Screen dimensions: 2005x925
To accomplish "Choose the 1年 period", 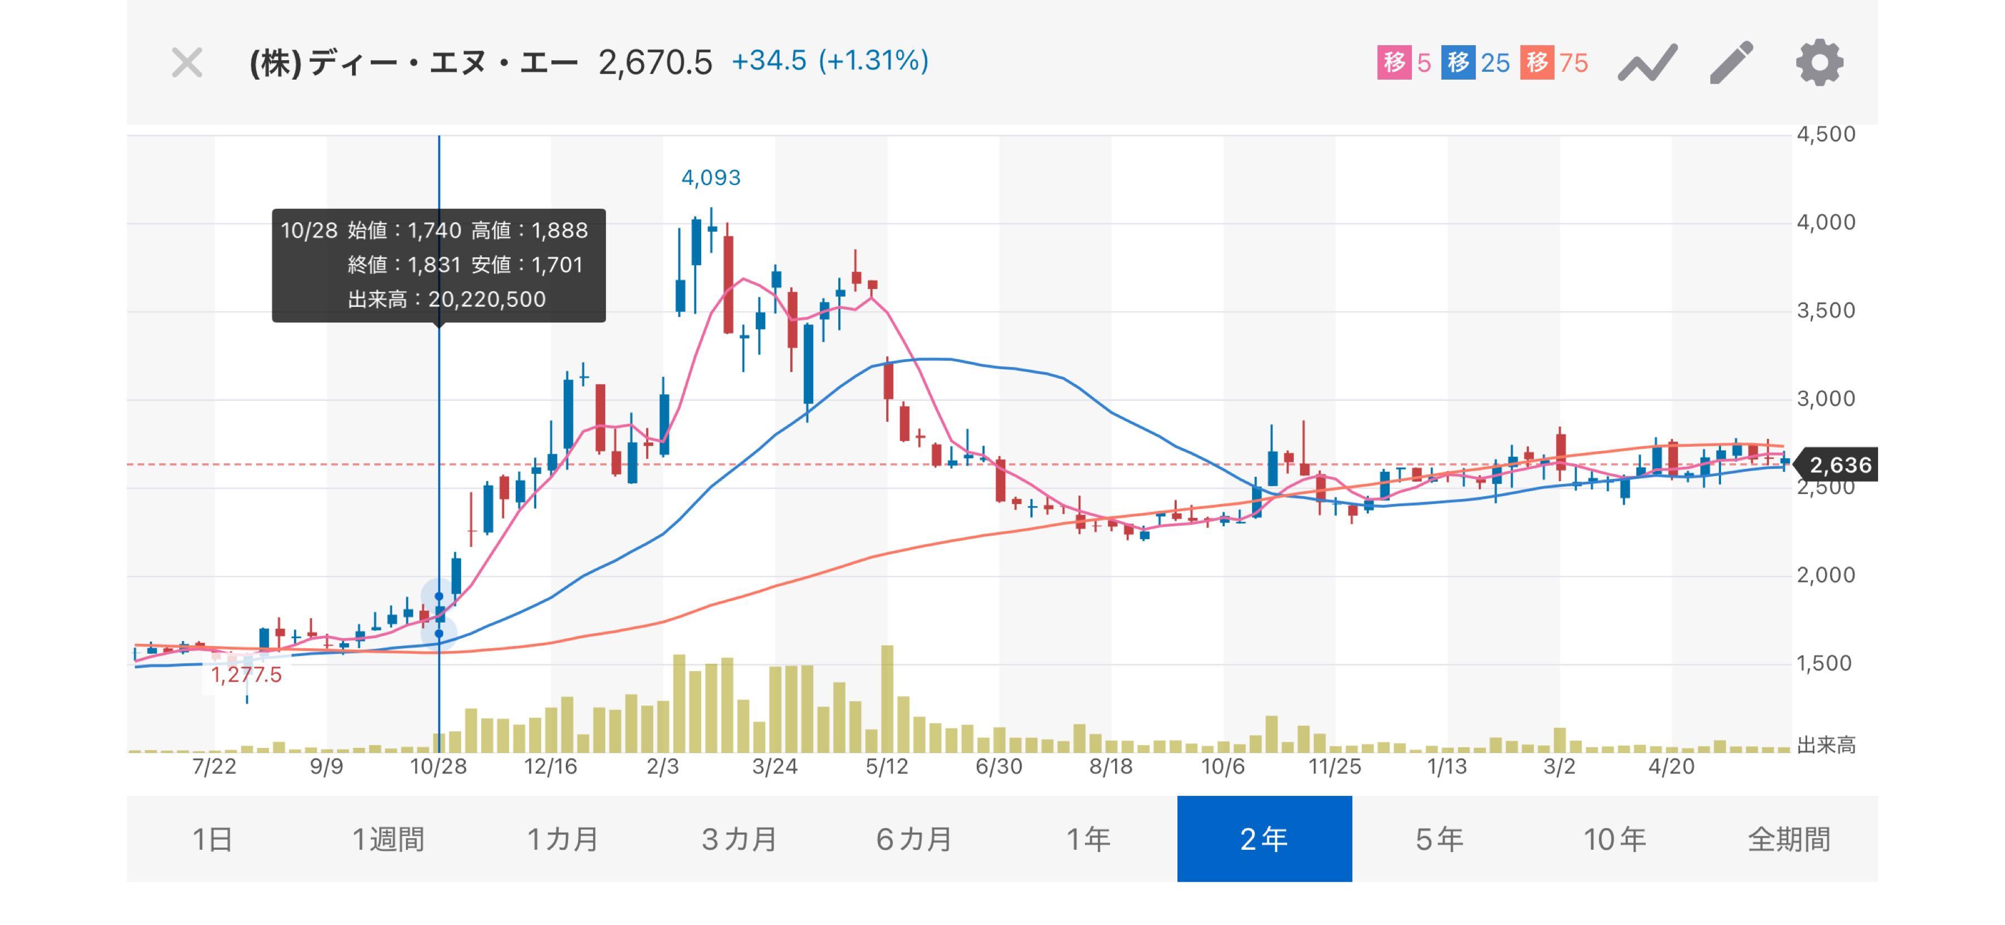I will (1090, 839).
